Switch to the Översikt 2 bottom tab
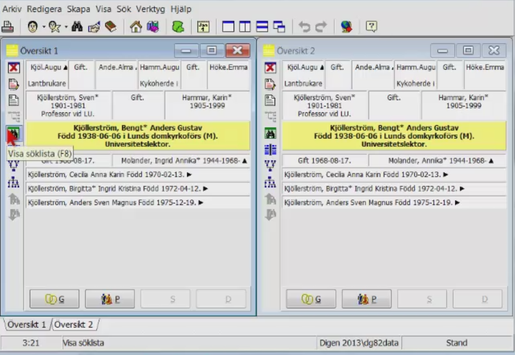The height and width of the screenshot is (355, 515). [74, 324]
